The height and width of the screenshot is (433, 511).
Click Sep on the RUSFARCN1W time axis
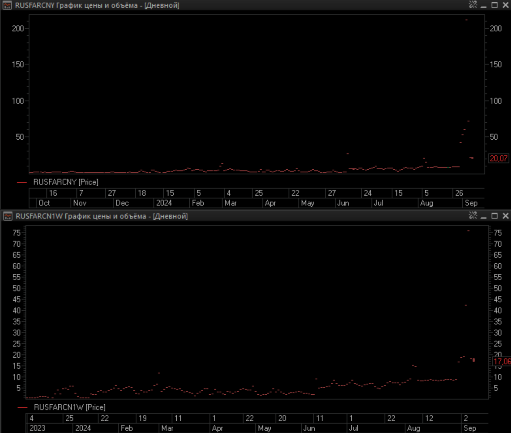470,428
